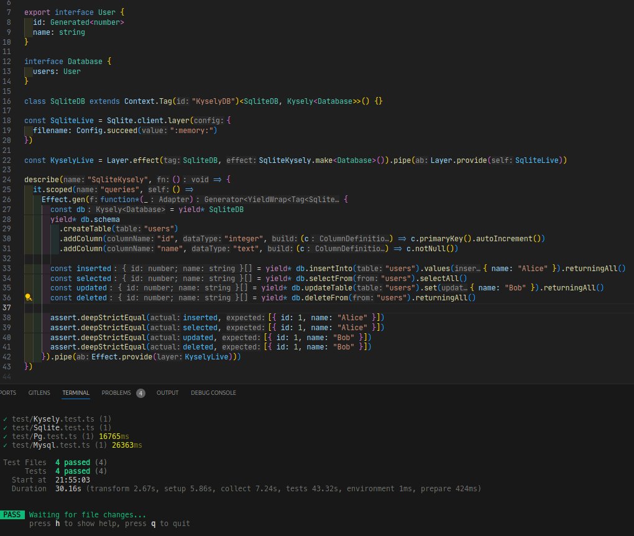The image size is (634, 536).
Task: Click '4 passed' on the Tests row
Action: pos(73,471)
